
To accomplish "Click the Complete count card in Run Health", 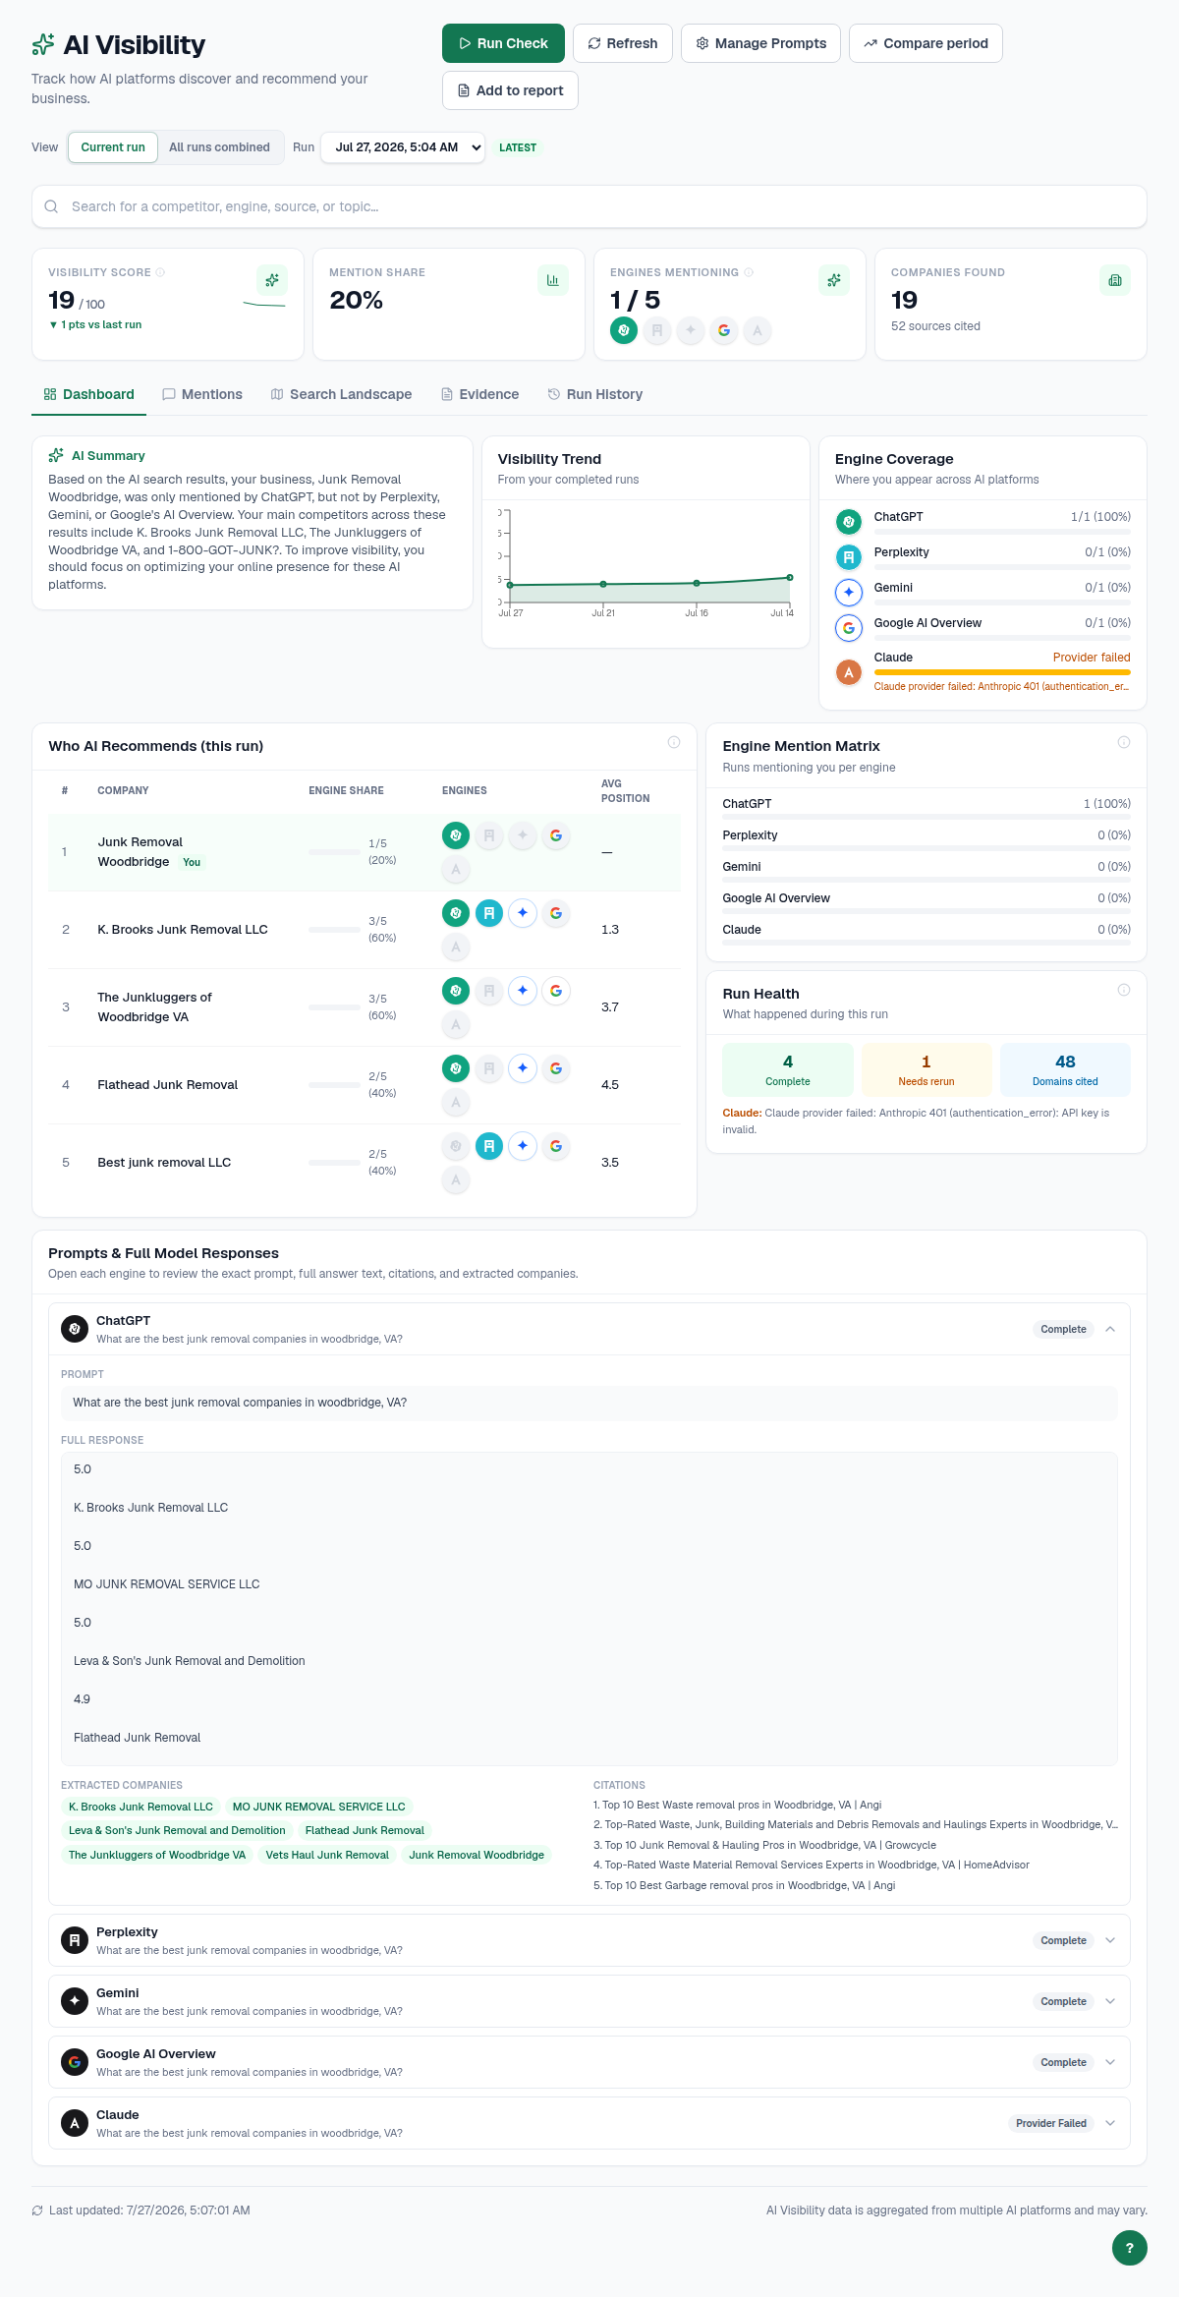I will tap(788, 1069).
